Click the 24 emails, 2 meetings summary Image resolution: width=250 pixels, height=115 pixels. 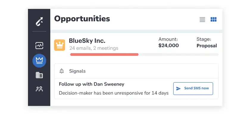[x=94, y=48]
